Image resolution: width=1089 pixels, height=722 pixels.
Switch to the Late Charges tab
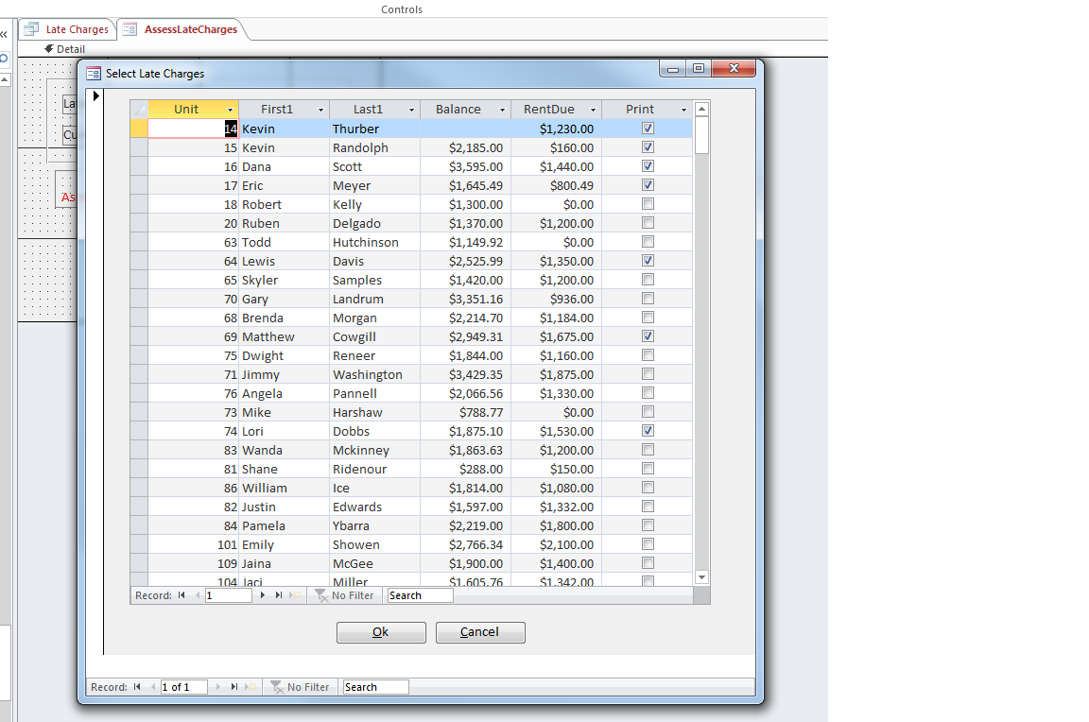[67, 29]
